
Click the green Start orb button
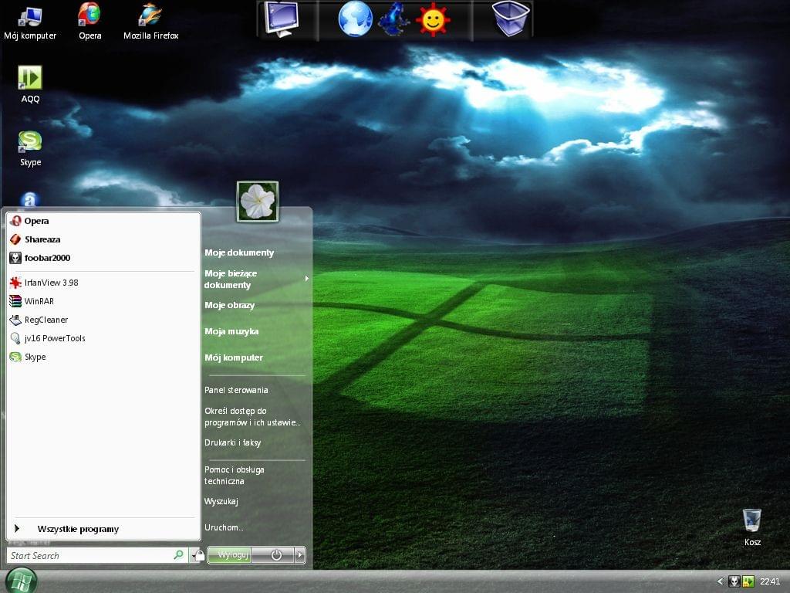coord(21,581)
